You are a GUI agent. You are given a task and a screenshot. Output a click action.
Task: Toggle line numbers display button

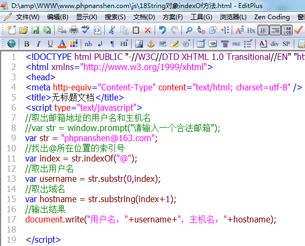(x=287, y=30)
